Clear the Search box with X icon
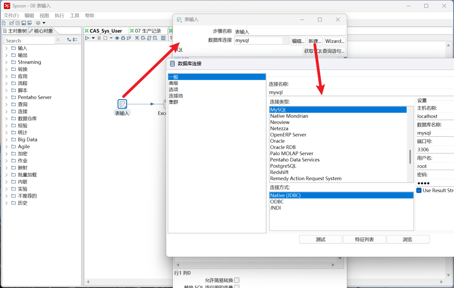This screenshot has height=288, width=454. tap(58, 39)
